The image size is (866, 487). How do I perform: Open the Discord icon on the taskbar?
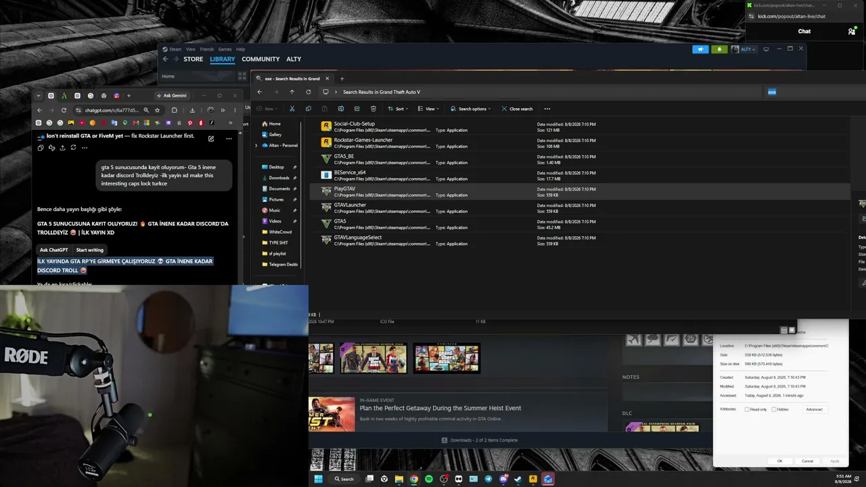pos(503,479)
